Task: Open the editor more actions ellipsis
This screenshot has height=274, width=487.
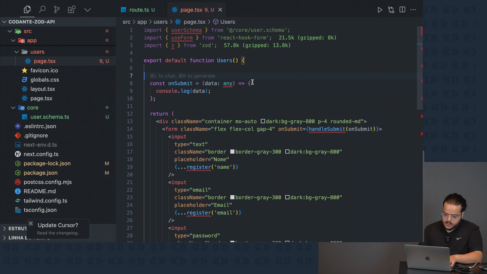Action: (413, 10)
